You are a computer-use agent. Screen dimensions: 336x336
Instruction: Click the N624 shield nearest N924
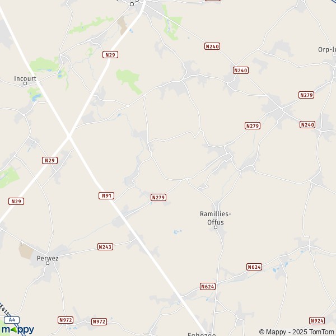[254, 267]
